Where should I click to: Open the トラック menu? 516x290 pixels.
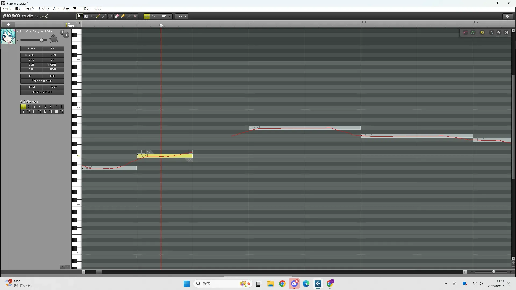click(x=29, y=9)
